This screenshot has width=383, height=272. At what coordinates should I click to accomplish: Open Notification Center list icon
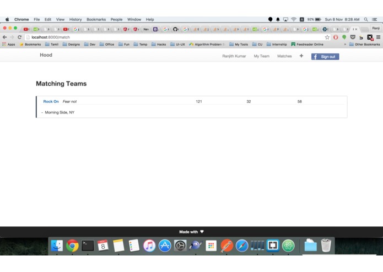tap(374, 19)
